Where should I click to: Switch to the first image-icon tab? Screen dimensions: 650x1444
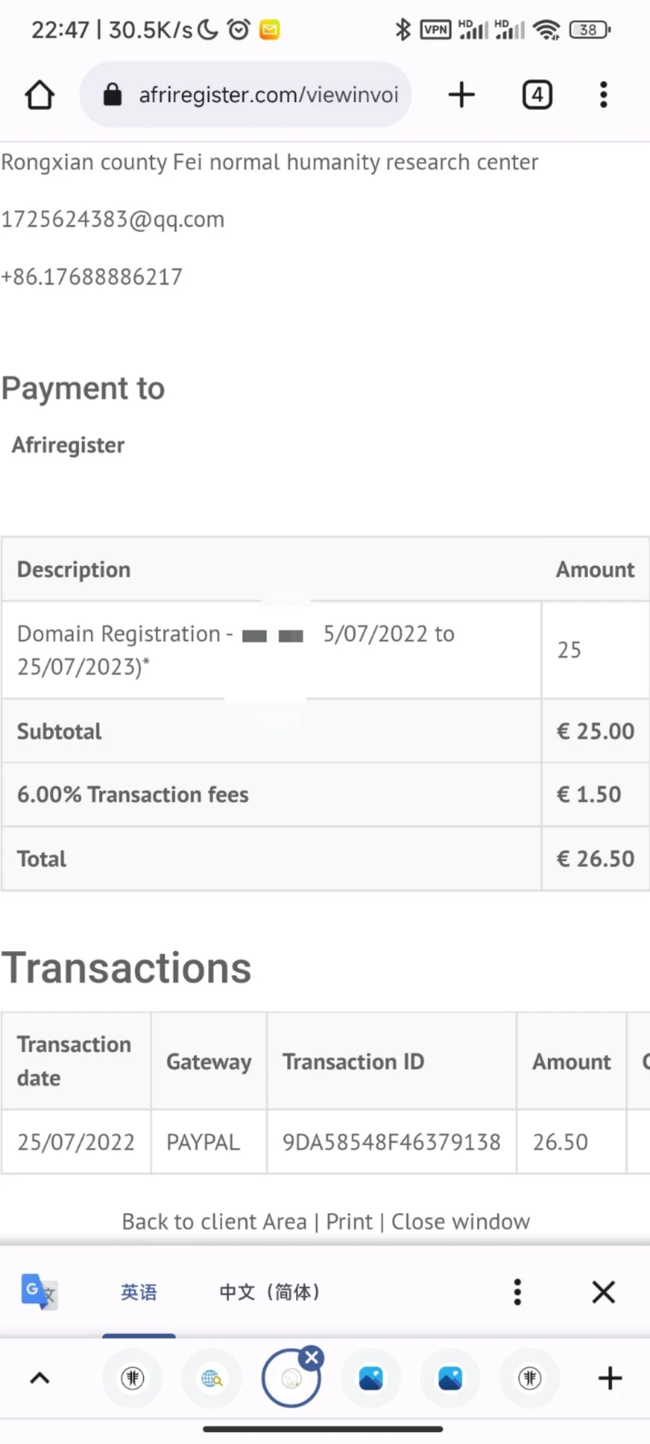371,1378
